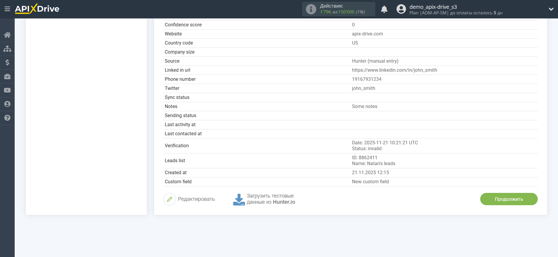The height and width of the screenshot is (257, 558).
Task: Click the Created at label
Action: click(x=176, y=173)
